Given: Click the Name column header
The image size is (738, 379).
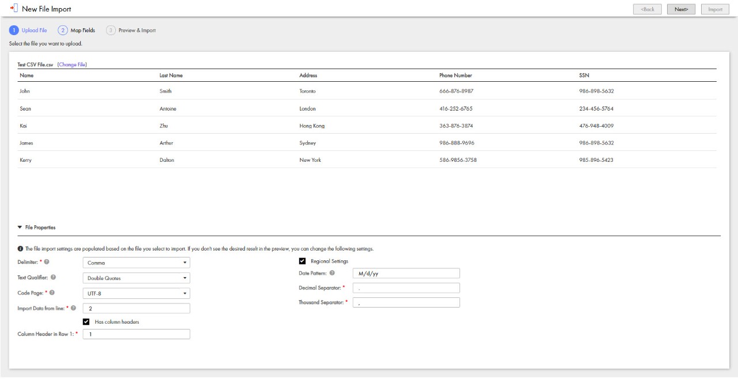Looking at the screenshot, I should [27, 75].
